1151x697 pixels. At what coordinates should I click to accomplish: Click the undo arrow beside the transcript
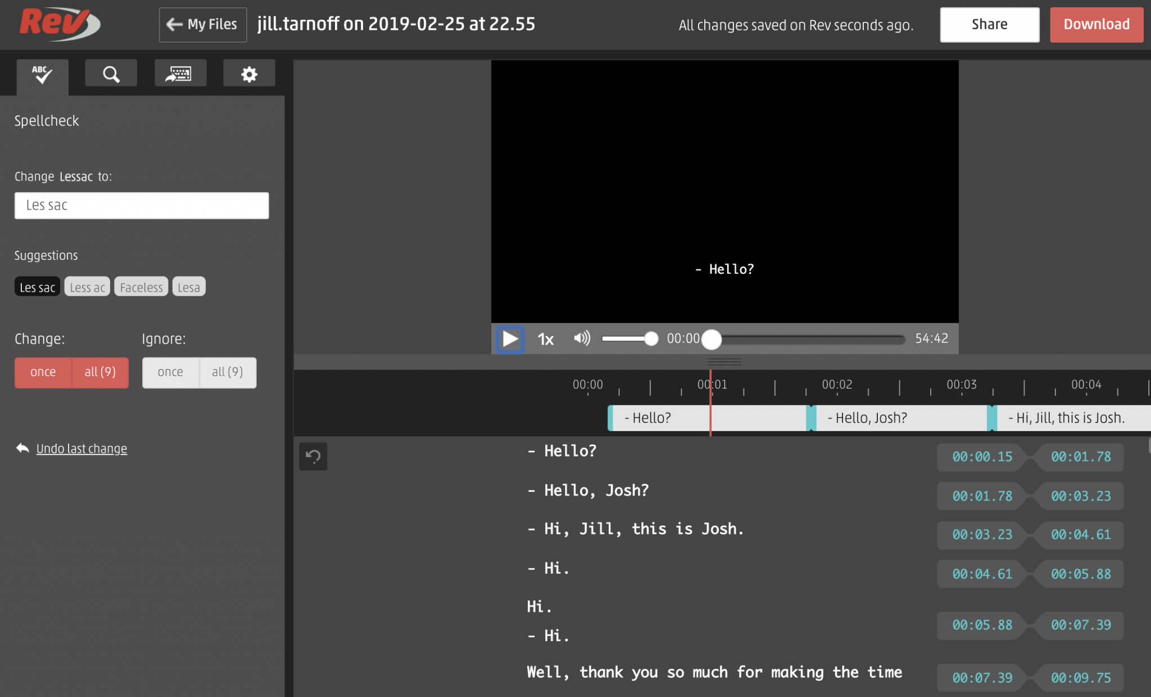tap(313, 456)
